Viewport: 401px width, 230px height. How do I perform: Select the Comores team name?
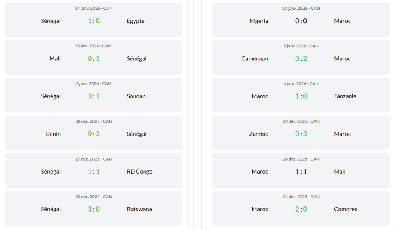click(x=345, y=209)
